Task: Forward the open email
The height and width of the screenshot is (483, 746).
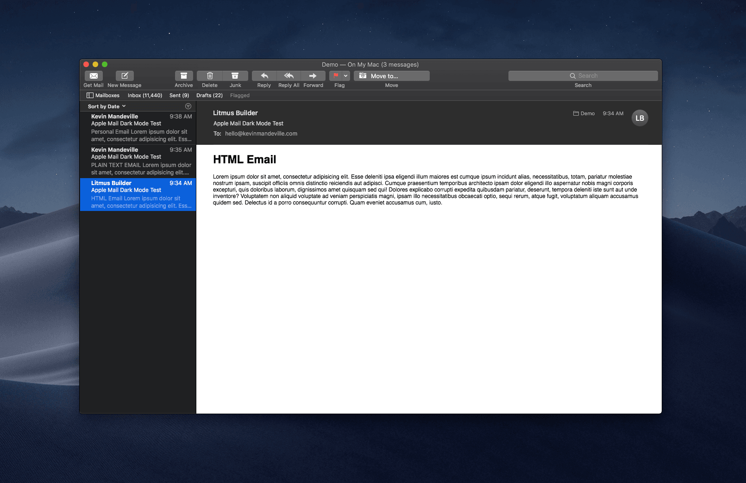Action: click(x=313, y=76)
